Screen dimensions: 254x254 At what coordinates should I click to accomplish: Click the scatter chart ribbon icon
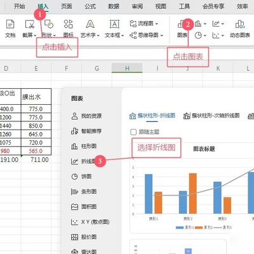point(216,35)
